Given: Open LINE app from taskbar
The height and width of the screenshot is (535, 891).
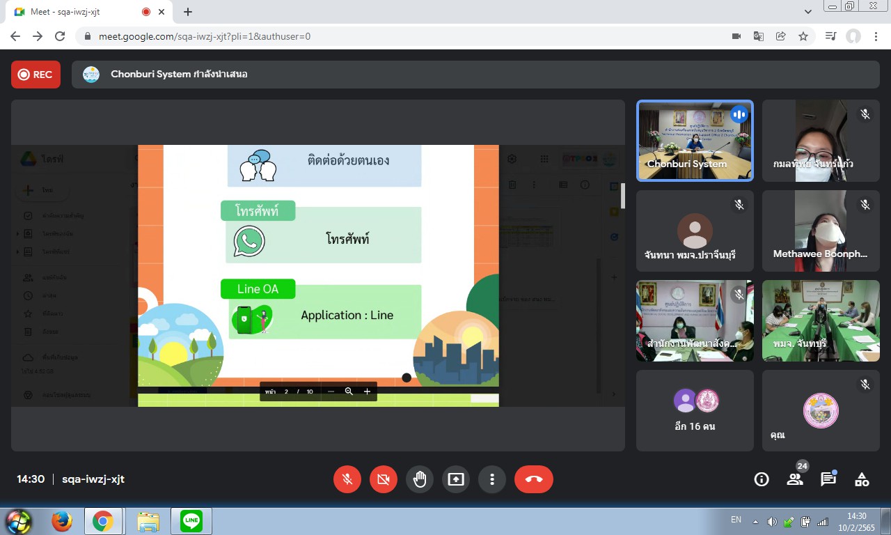Looking at the screenshot, I should pyautogui.click(x=191, y=521).
